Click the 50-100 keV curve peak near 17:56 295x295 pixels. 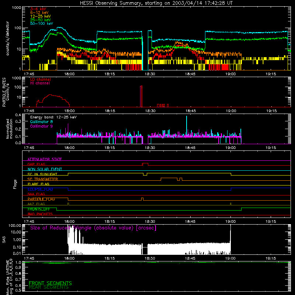click(60, 27)
